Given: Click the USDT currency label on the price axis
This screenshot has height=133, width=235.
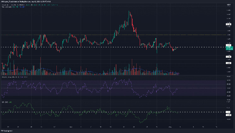Looking at the screenshot, I should (229, 5).
